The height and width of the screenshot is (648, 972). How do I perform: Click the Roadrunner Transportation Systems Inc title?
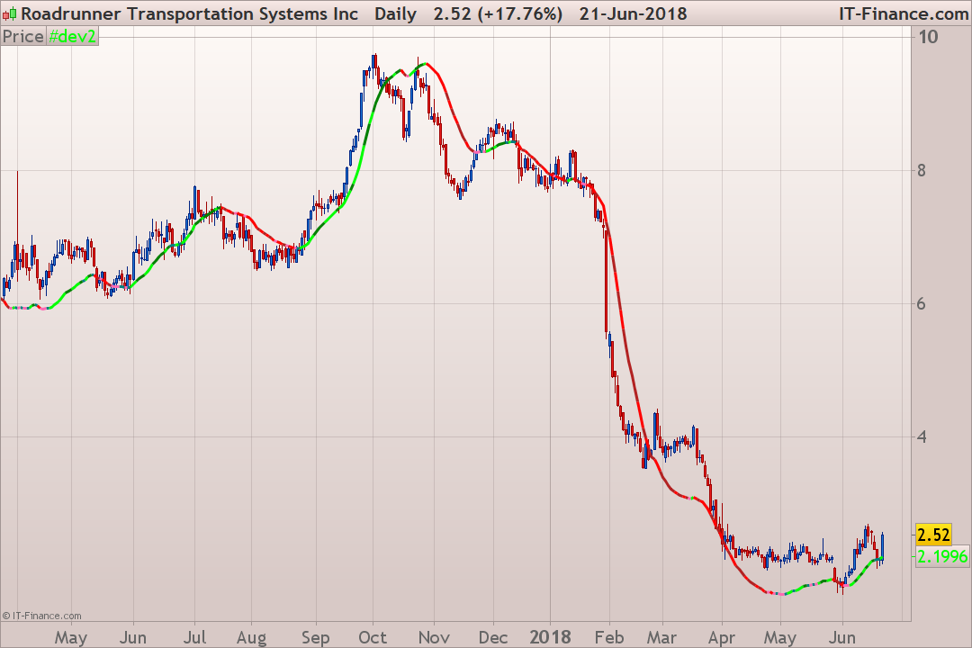190,13
